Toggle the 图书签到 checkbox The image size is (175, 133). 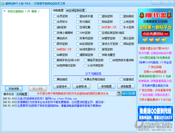click(55, 44)
